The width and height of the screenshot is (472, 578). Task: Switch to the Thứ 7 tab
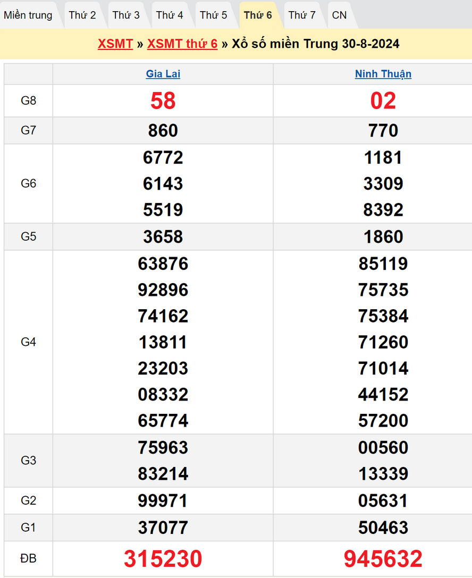click(302, 15)
